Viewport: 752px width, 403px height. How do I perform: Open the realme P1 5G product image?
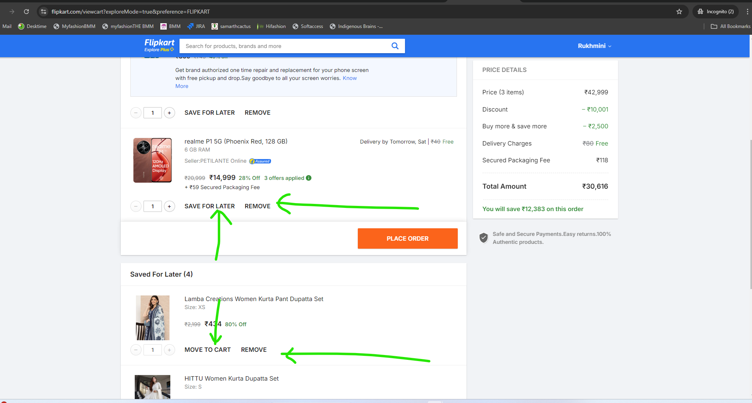tap(152, 160)
